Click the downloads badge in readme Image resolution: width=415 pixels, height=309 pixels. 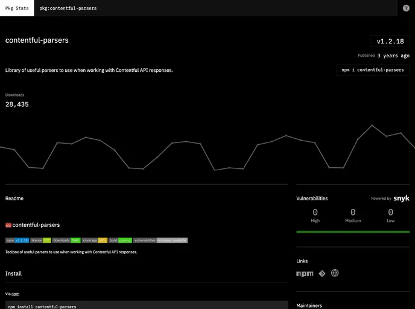click(66, 240)
